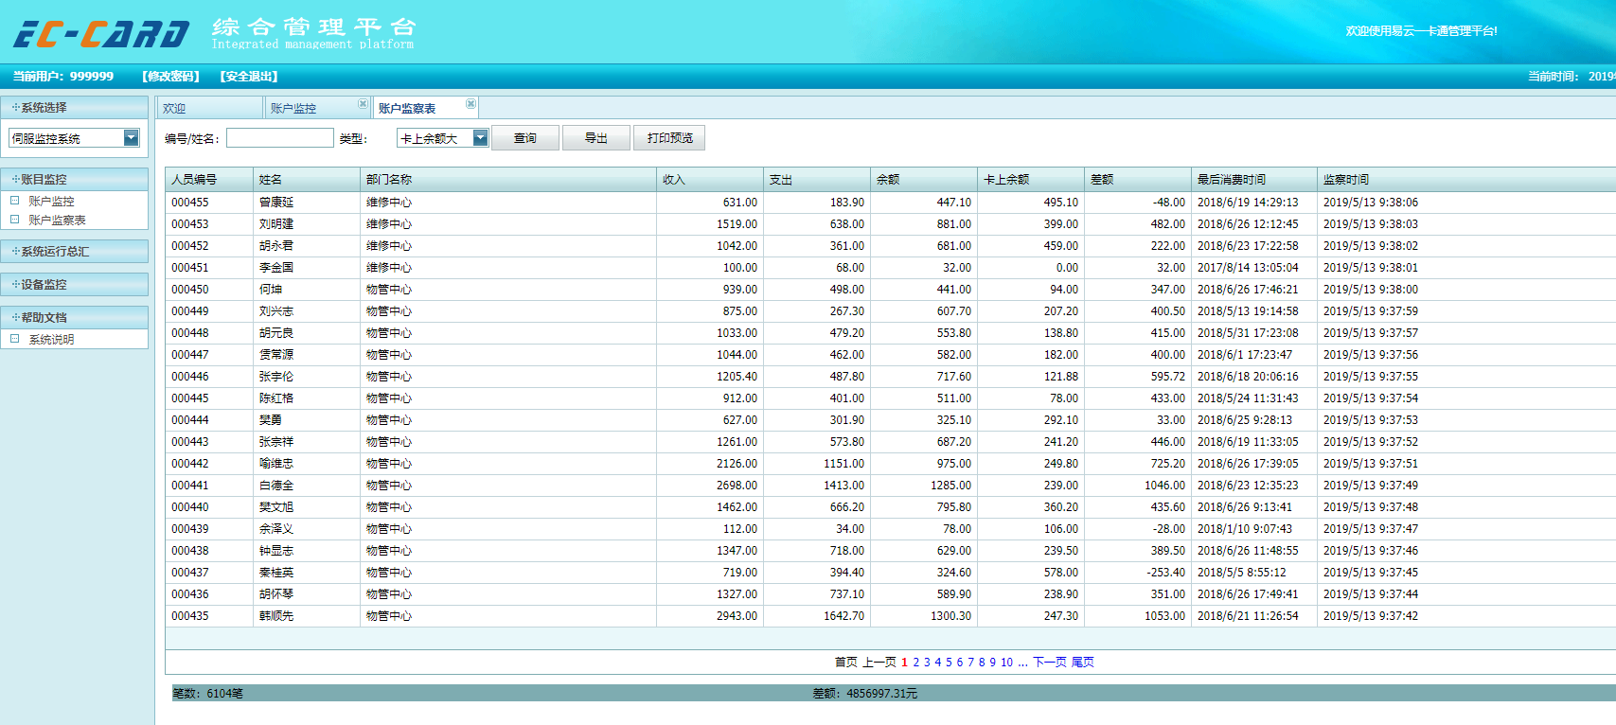Viewport: 1616px width, 725px height.
Task: Sort by 人员编号 column header
Action: tap(209, 180)
